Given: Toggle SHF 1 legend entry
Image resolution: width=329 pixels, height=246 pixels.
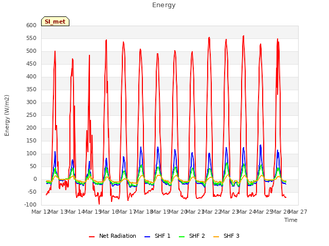Looking at the screenshot, I should [x=157, y=236].
